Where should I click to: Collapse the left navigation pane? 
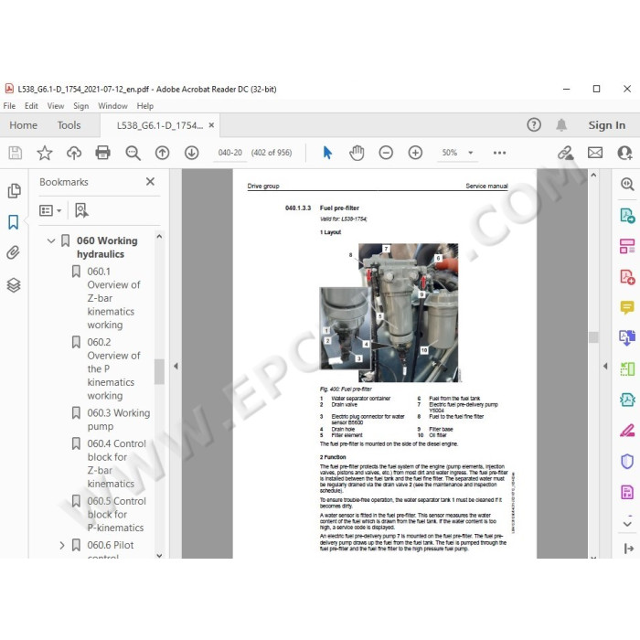[176, 366]
